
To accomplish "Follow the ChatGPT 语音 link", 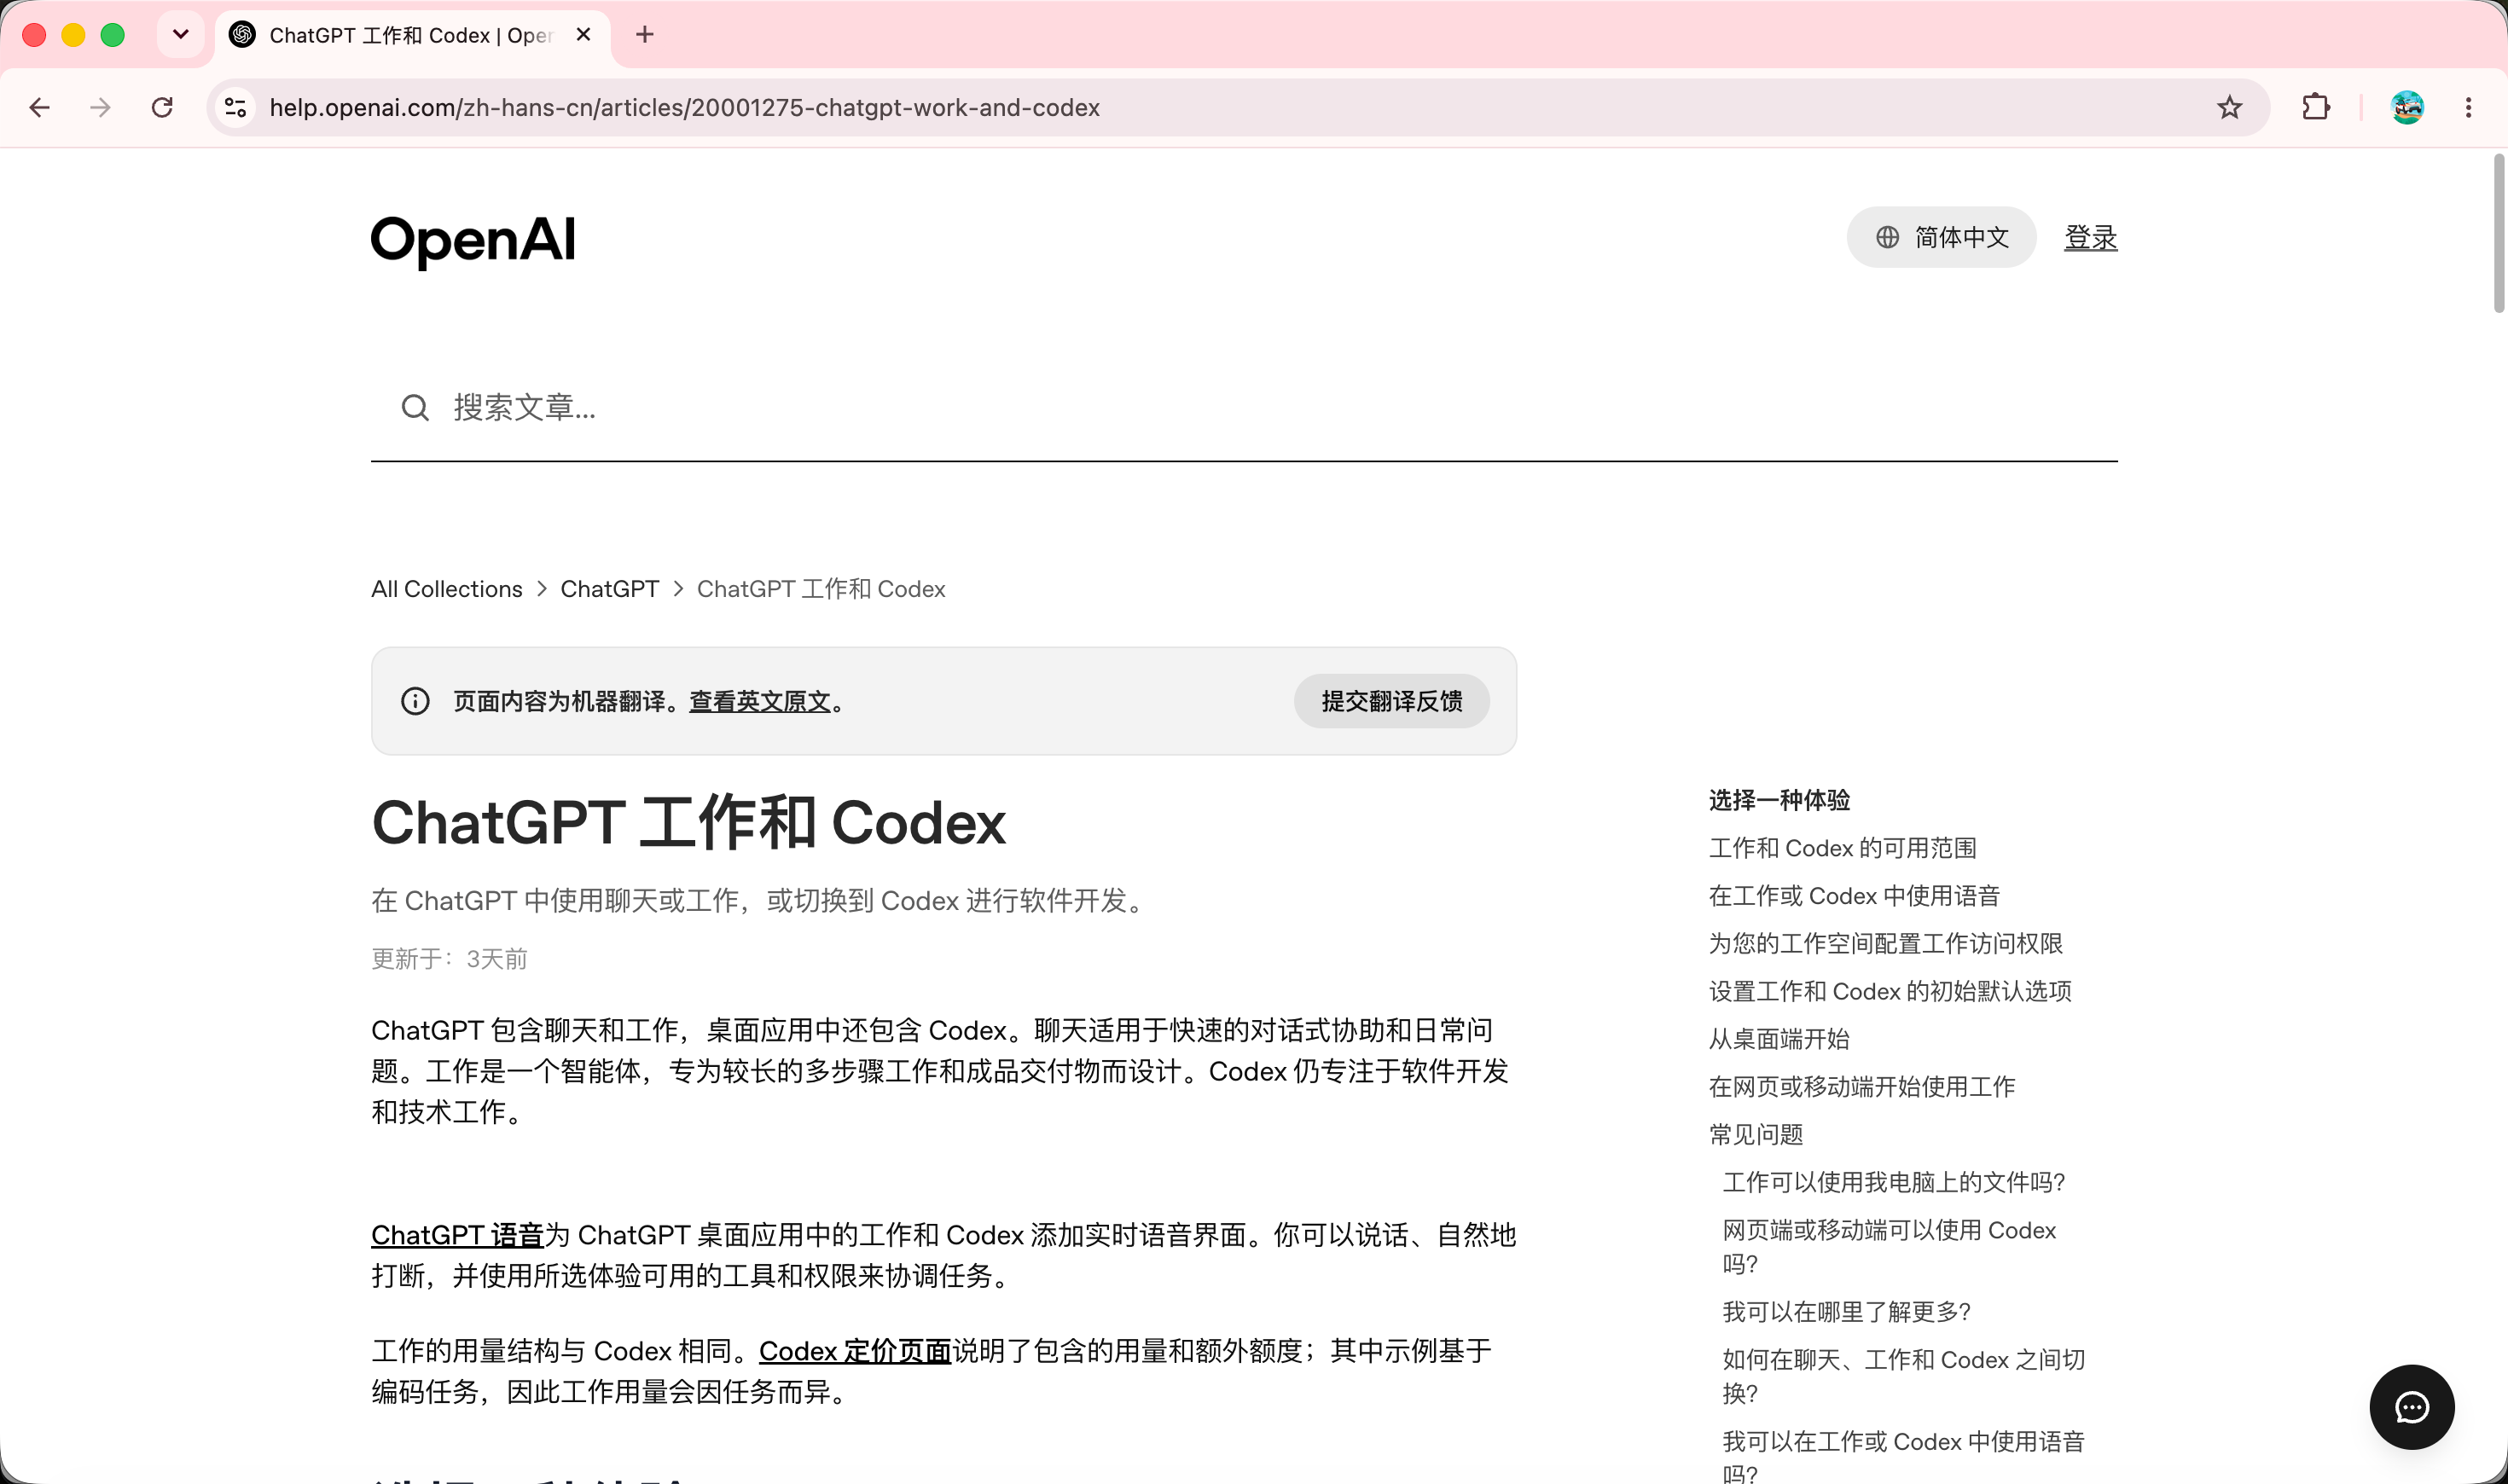I will click(x=457, y=1235).
